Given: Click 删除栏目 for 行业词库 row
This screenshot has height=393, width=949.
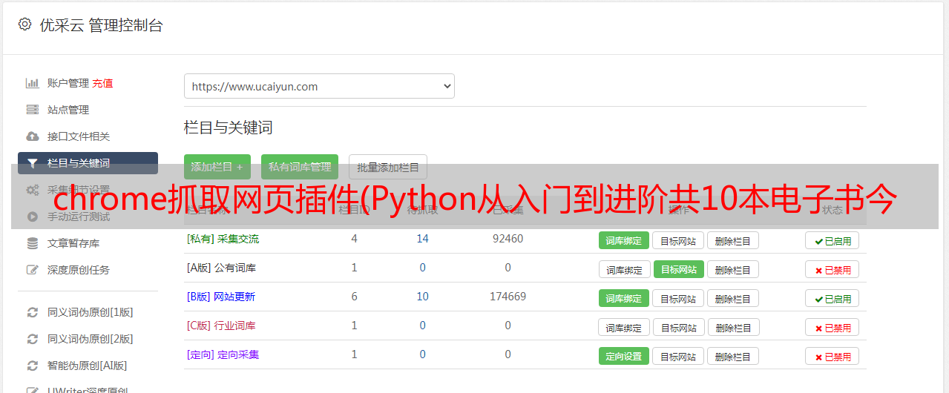Looking at the screenshot, I should click(733, 327).
